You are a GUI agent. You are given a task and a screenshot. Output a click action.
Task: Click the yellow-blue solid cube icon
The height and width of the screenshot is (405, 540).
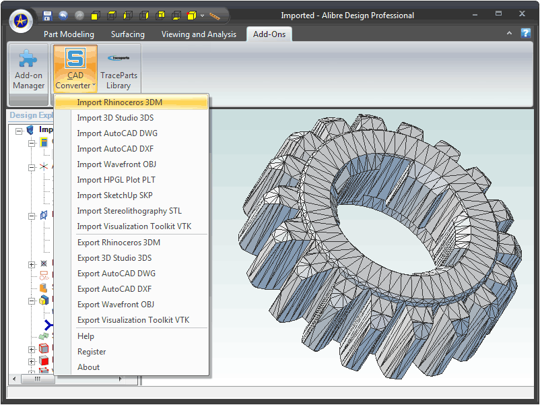[44, 301]
